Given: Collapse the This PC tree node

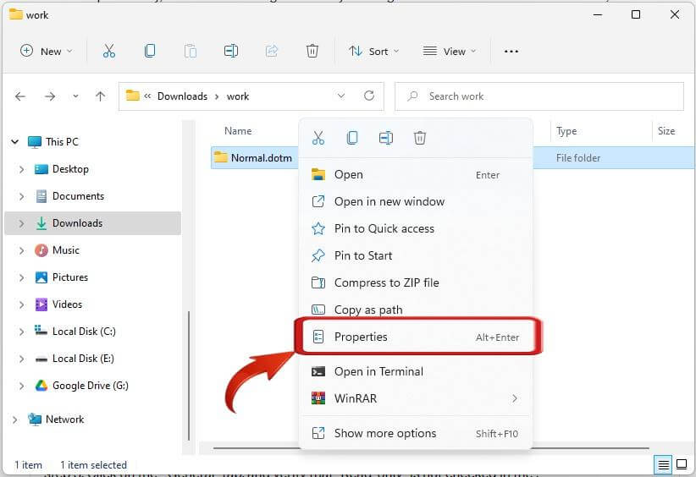Looking at the screenshot, I should point(15,142).
